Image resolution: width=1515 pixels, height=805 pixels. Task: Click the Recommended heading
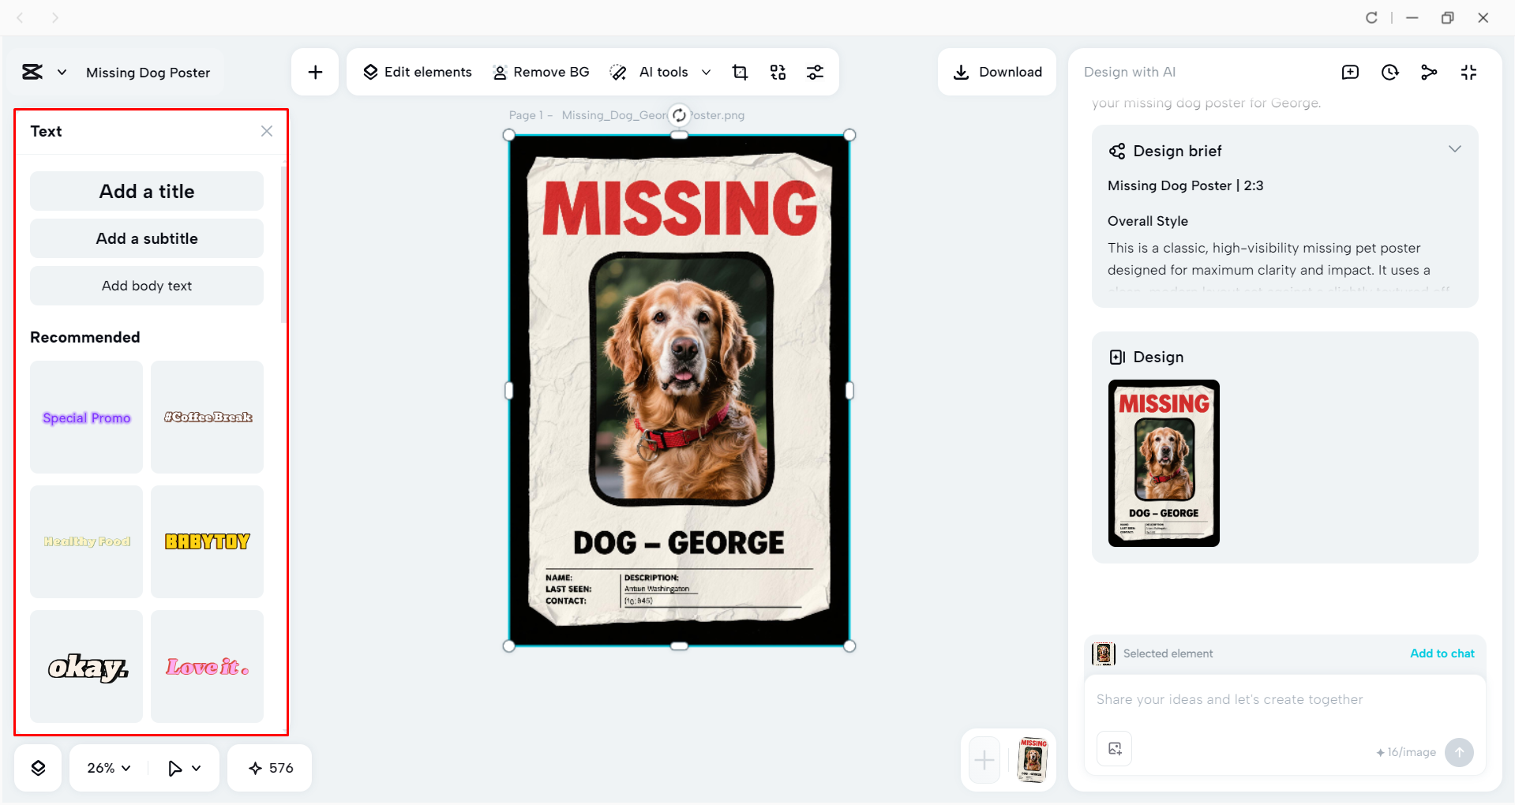click(85, 337)
